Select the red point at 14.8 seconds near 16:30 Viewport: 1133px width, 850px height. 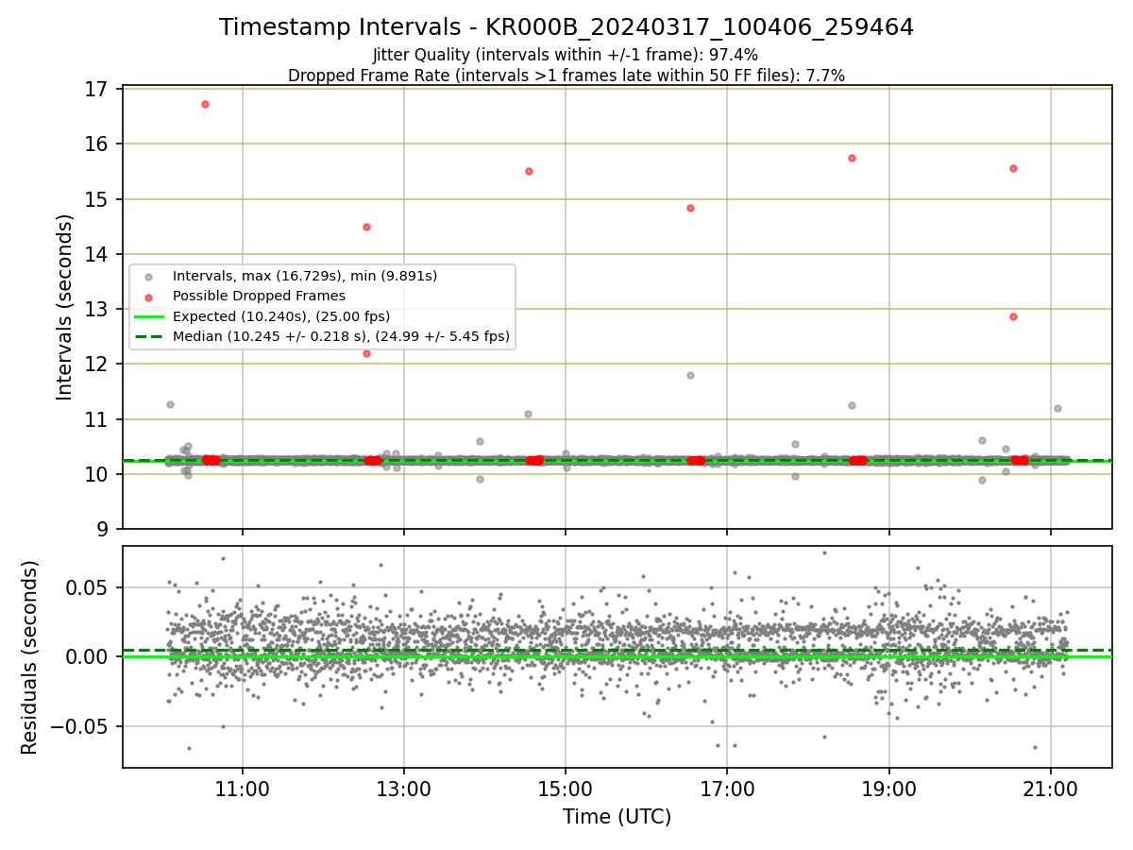pyautogui.click(x=690, y=208)
